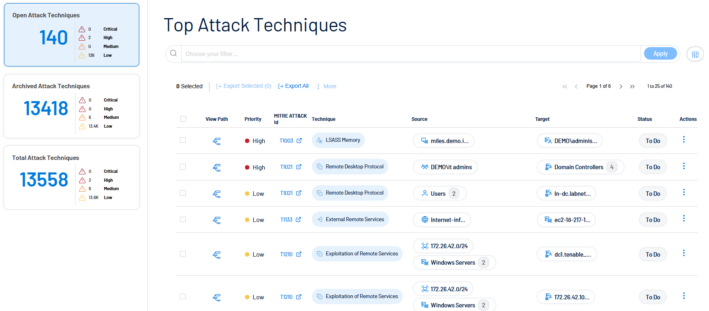Expand the More options menu
The image size is (709, 311).
pyautogui.click(x=326, y=86)
